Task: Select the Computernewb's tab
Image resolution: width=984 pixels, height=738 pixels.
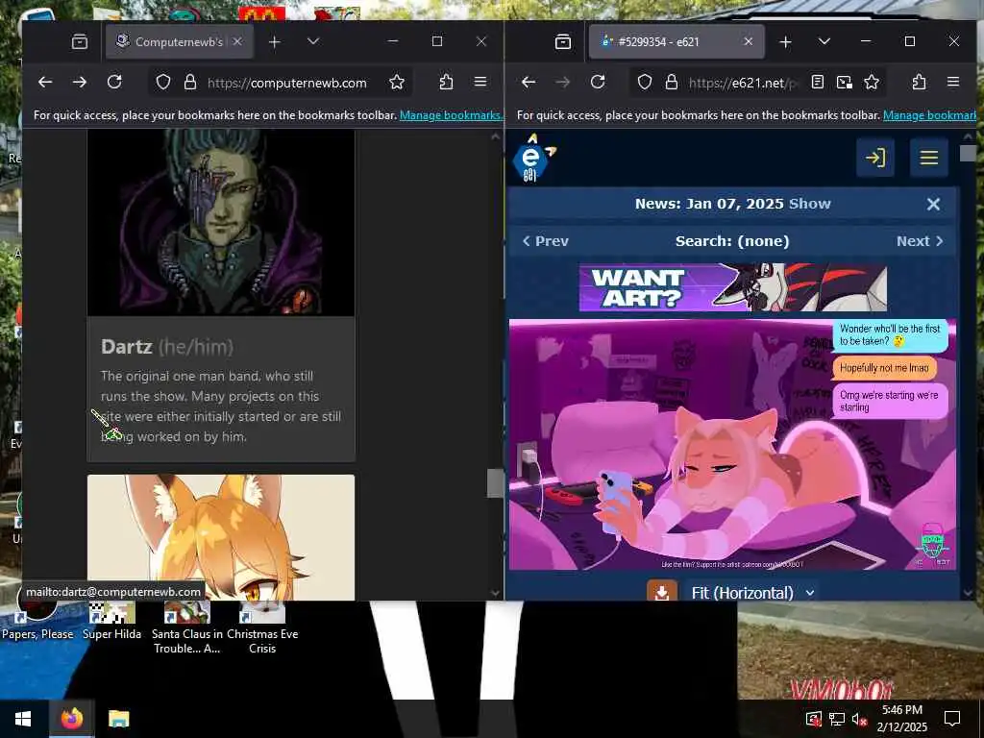Action: click(x=179, y=42)
